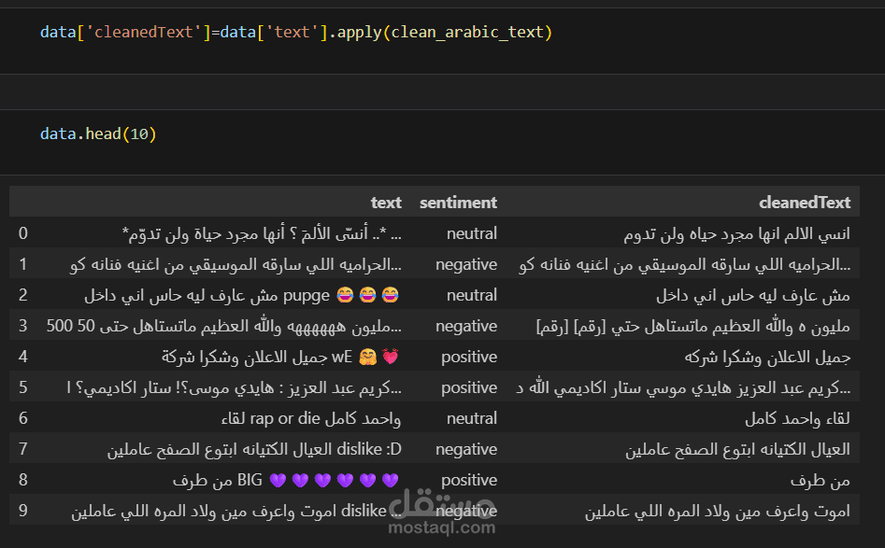Viewport: 885px width, 548px height.
Task: Click the data.head(10) code cell
Action: 443,142
